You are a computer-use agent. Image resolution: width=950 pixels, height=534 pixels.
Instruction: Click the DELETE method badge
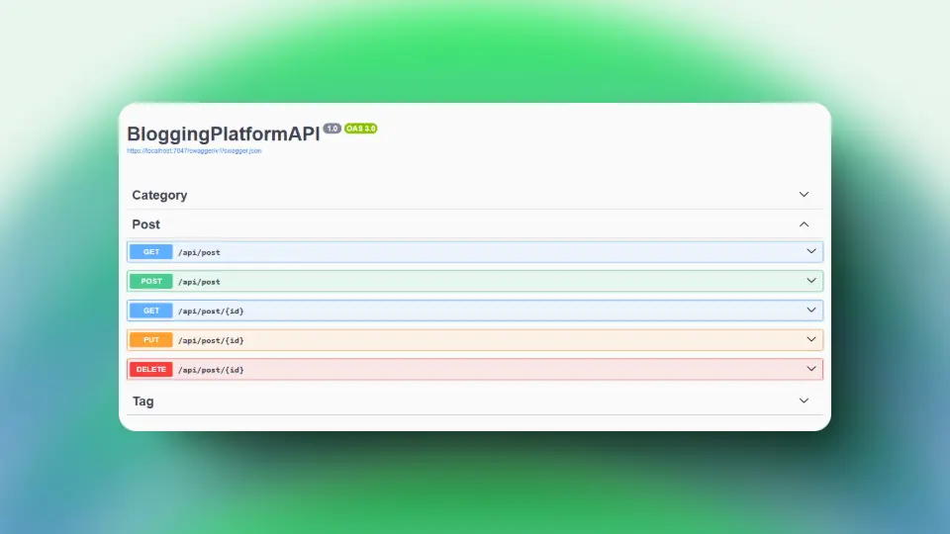(150, 369)
